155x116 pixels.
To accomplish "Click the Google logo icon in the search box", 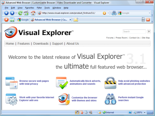I will 120,13.
